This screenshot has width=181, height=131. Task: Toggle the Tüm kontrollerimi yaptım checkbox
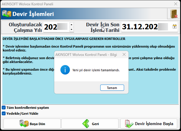pyautogui.click(x=4, y=108)
